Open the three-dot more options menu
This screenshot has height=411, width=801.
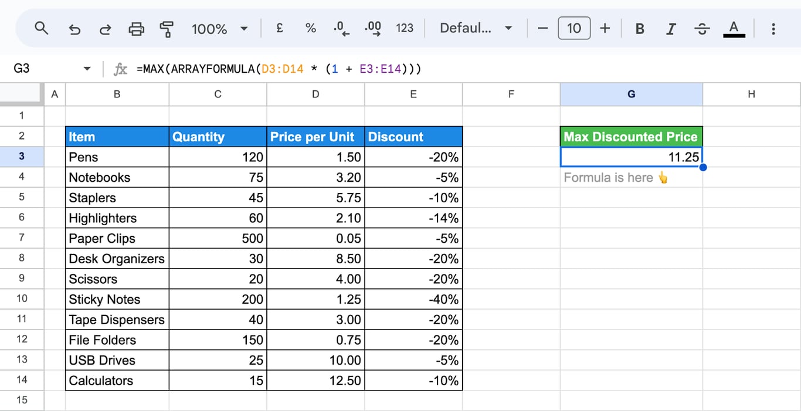773,28
